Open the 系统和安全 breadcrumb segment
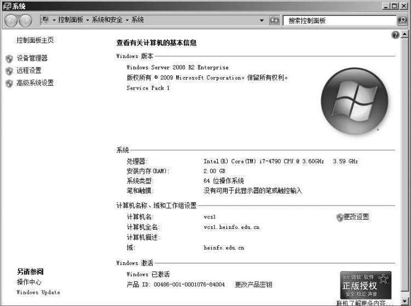 point(107,20)
